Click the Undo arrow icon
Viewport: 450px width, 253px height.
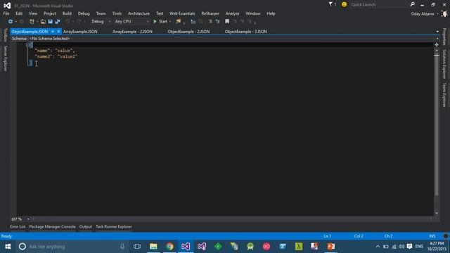click(x=67, y=22)
